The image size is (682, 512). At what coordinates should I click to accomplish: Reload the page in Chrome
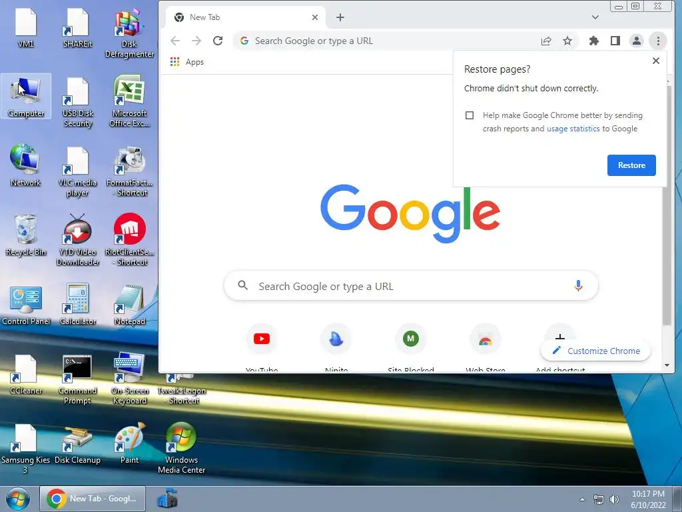click(x=218, y=41)
